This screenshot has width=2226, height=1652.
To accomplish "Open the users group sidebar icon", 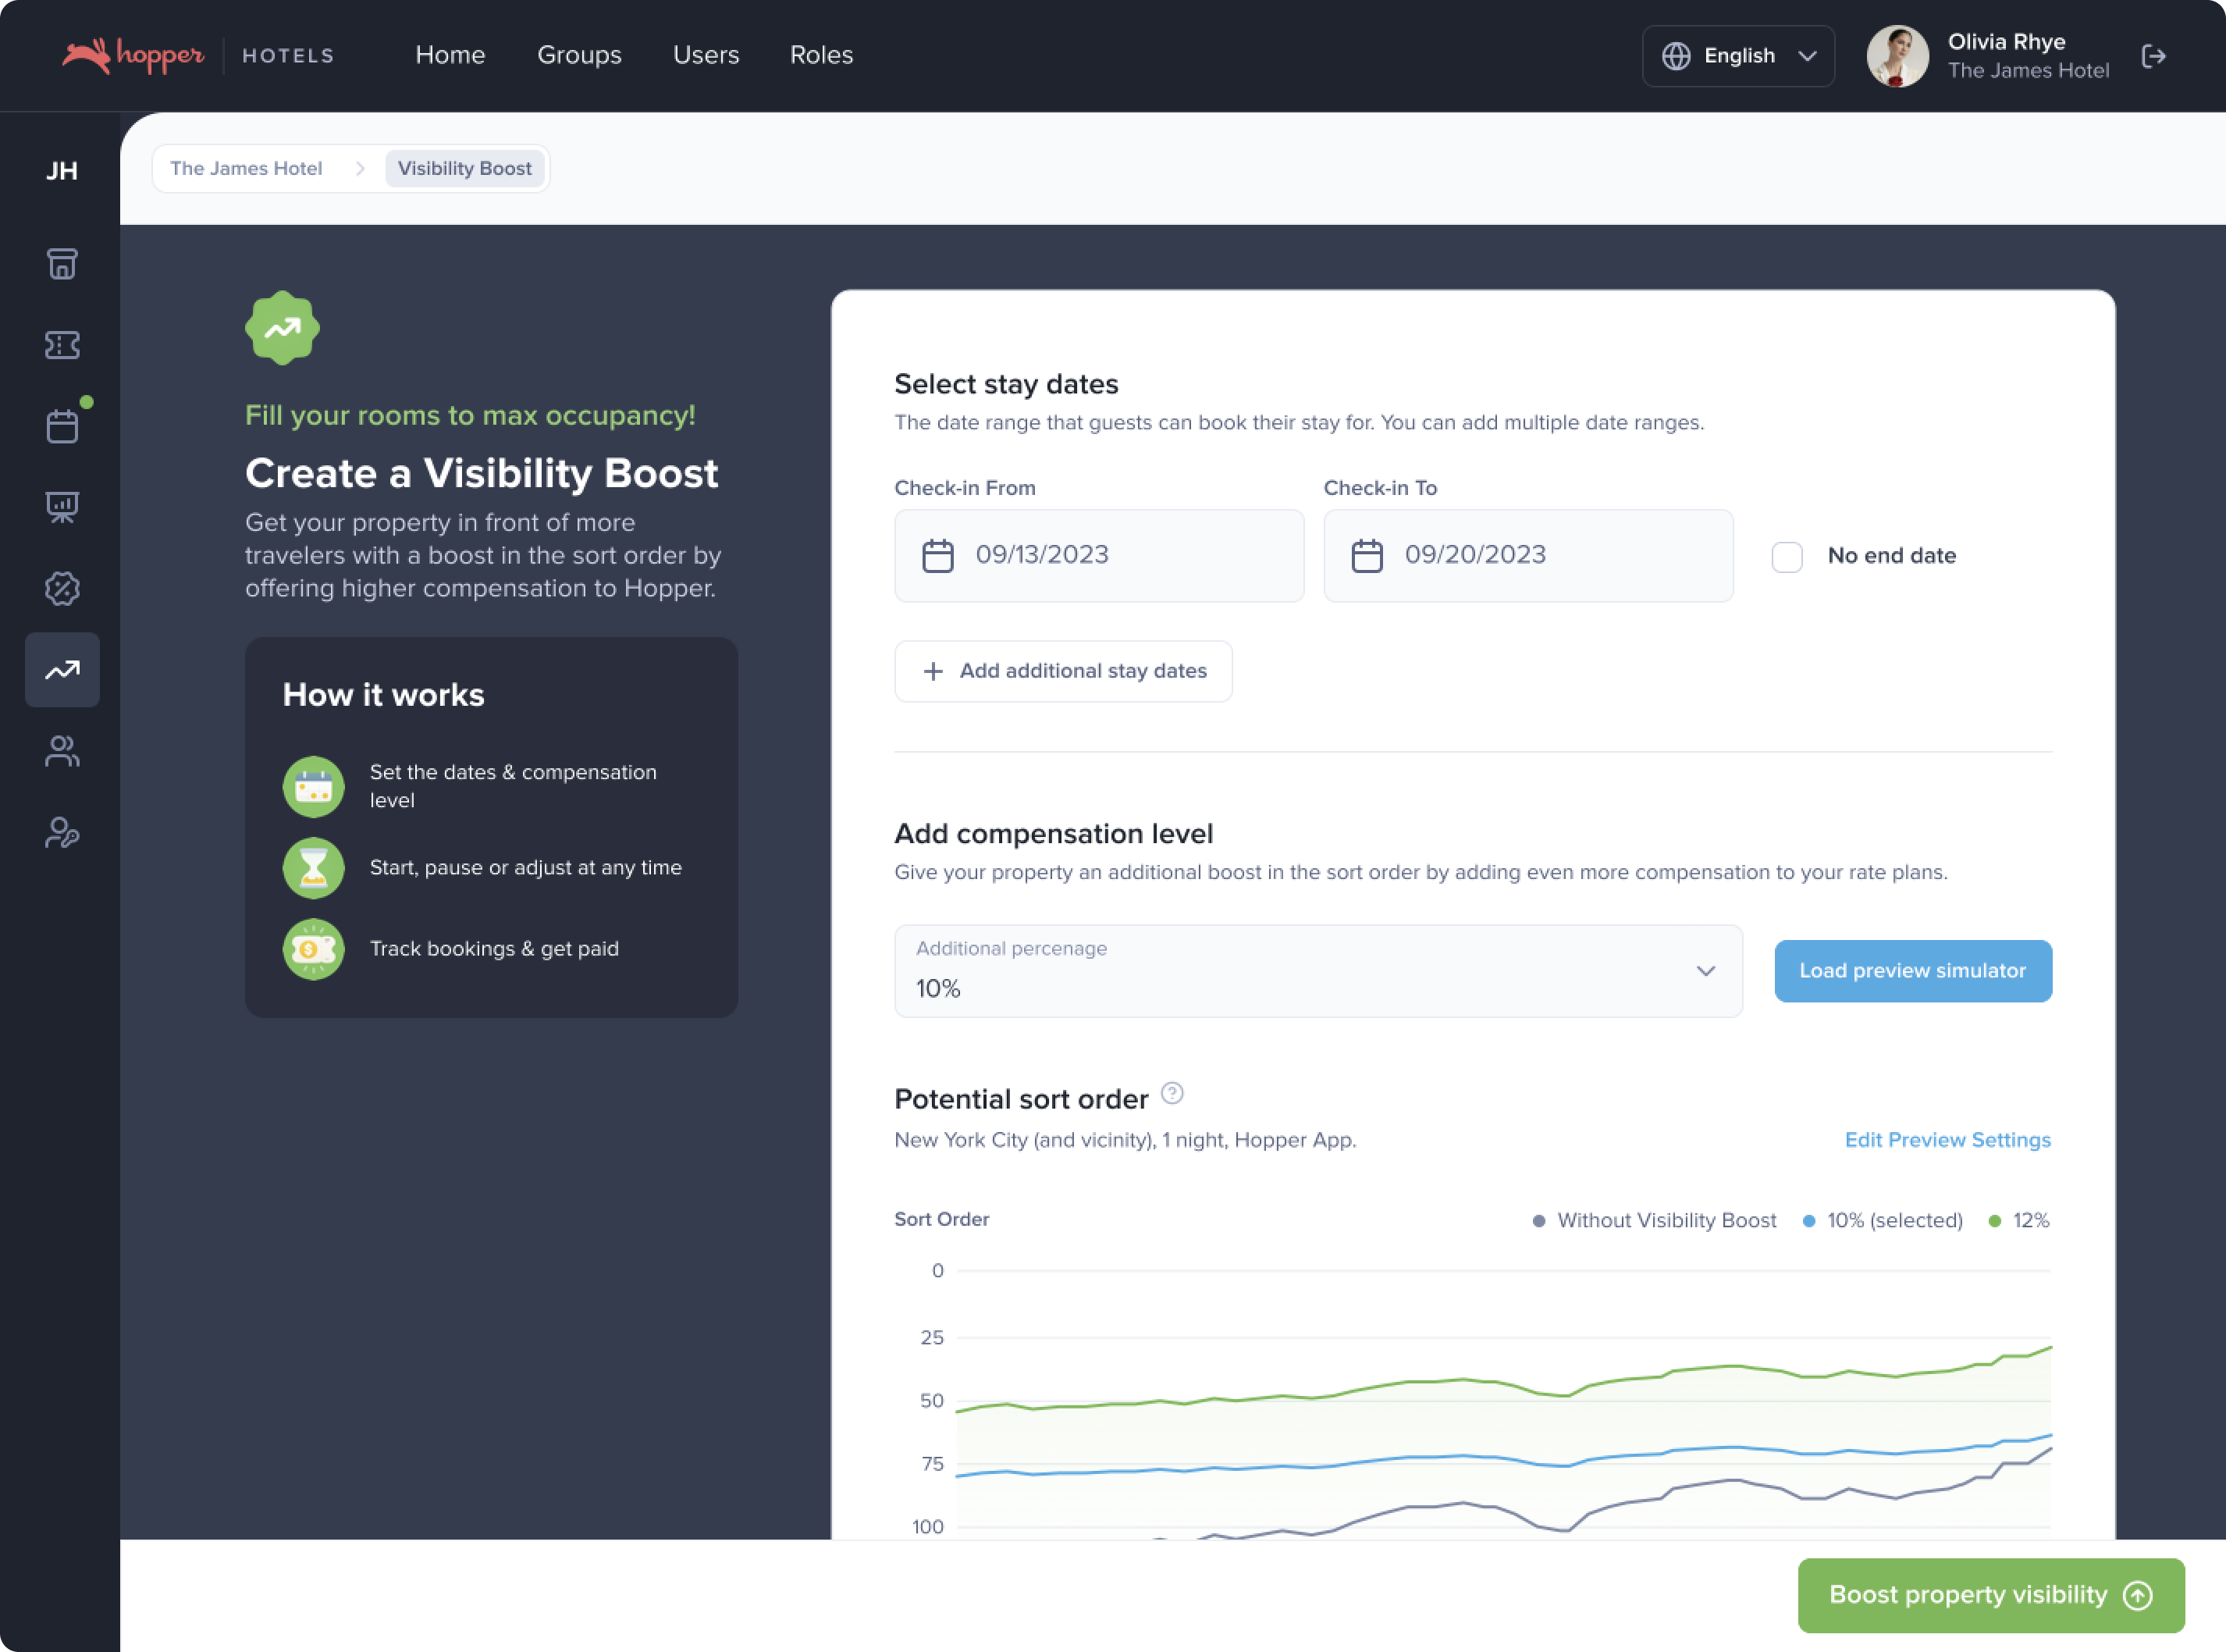I will click(62, 751).
